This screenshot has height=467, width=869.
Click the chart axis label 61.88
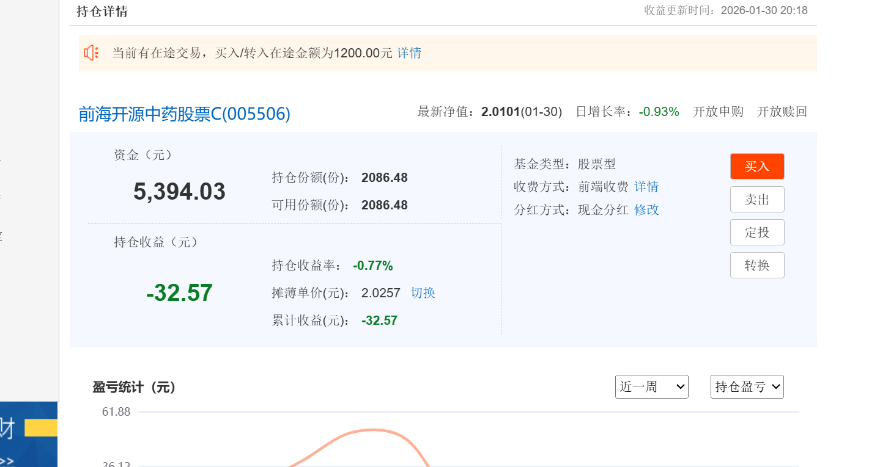click(116, 412)
